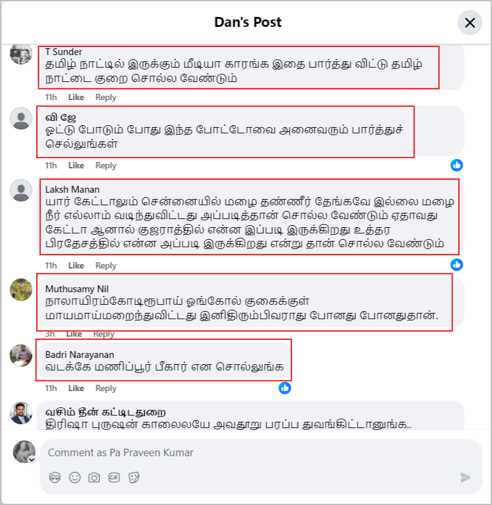Like Laksh Manan's comment
The width and height of the screenshot is (492, 505).
[x=76, y=265]
